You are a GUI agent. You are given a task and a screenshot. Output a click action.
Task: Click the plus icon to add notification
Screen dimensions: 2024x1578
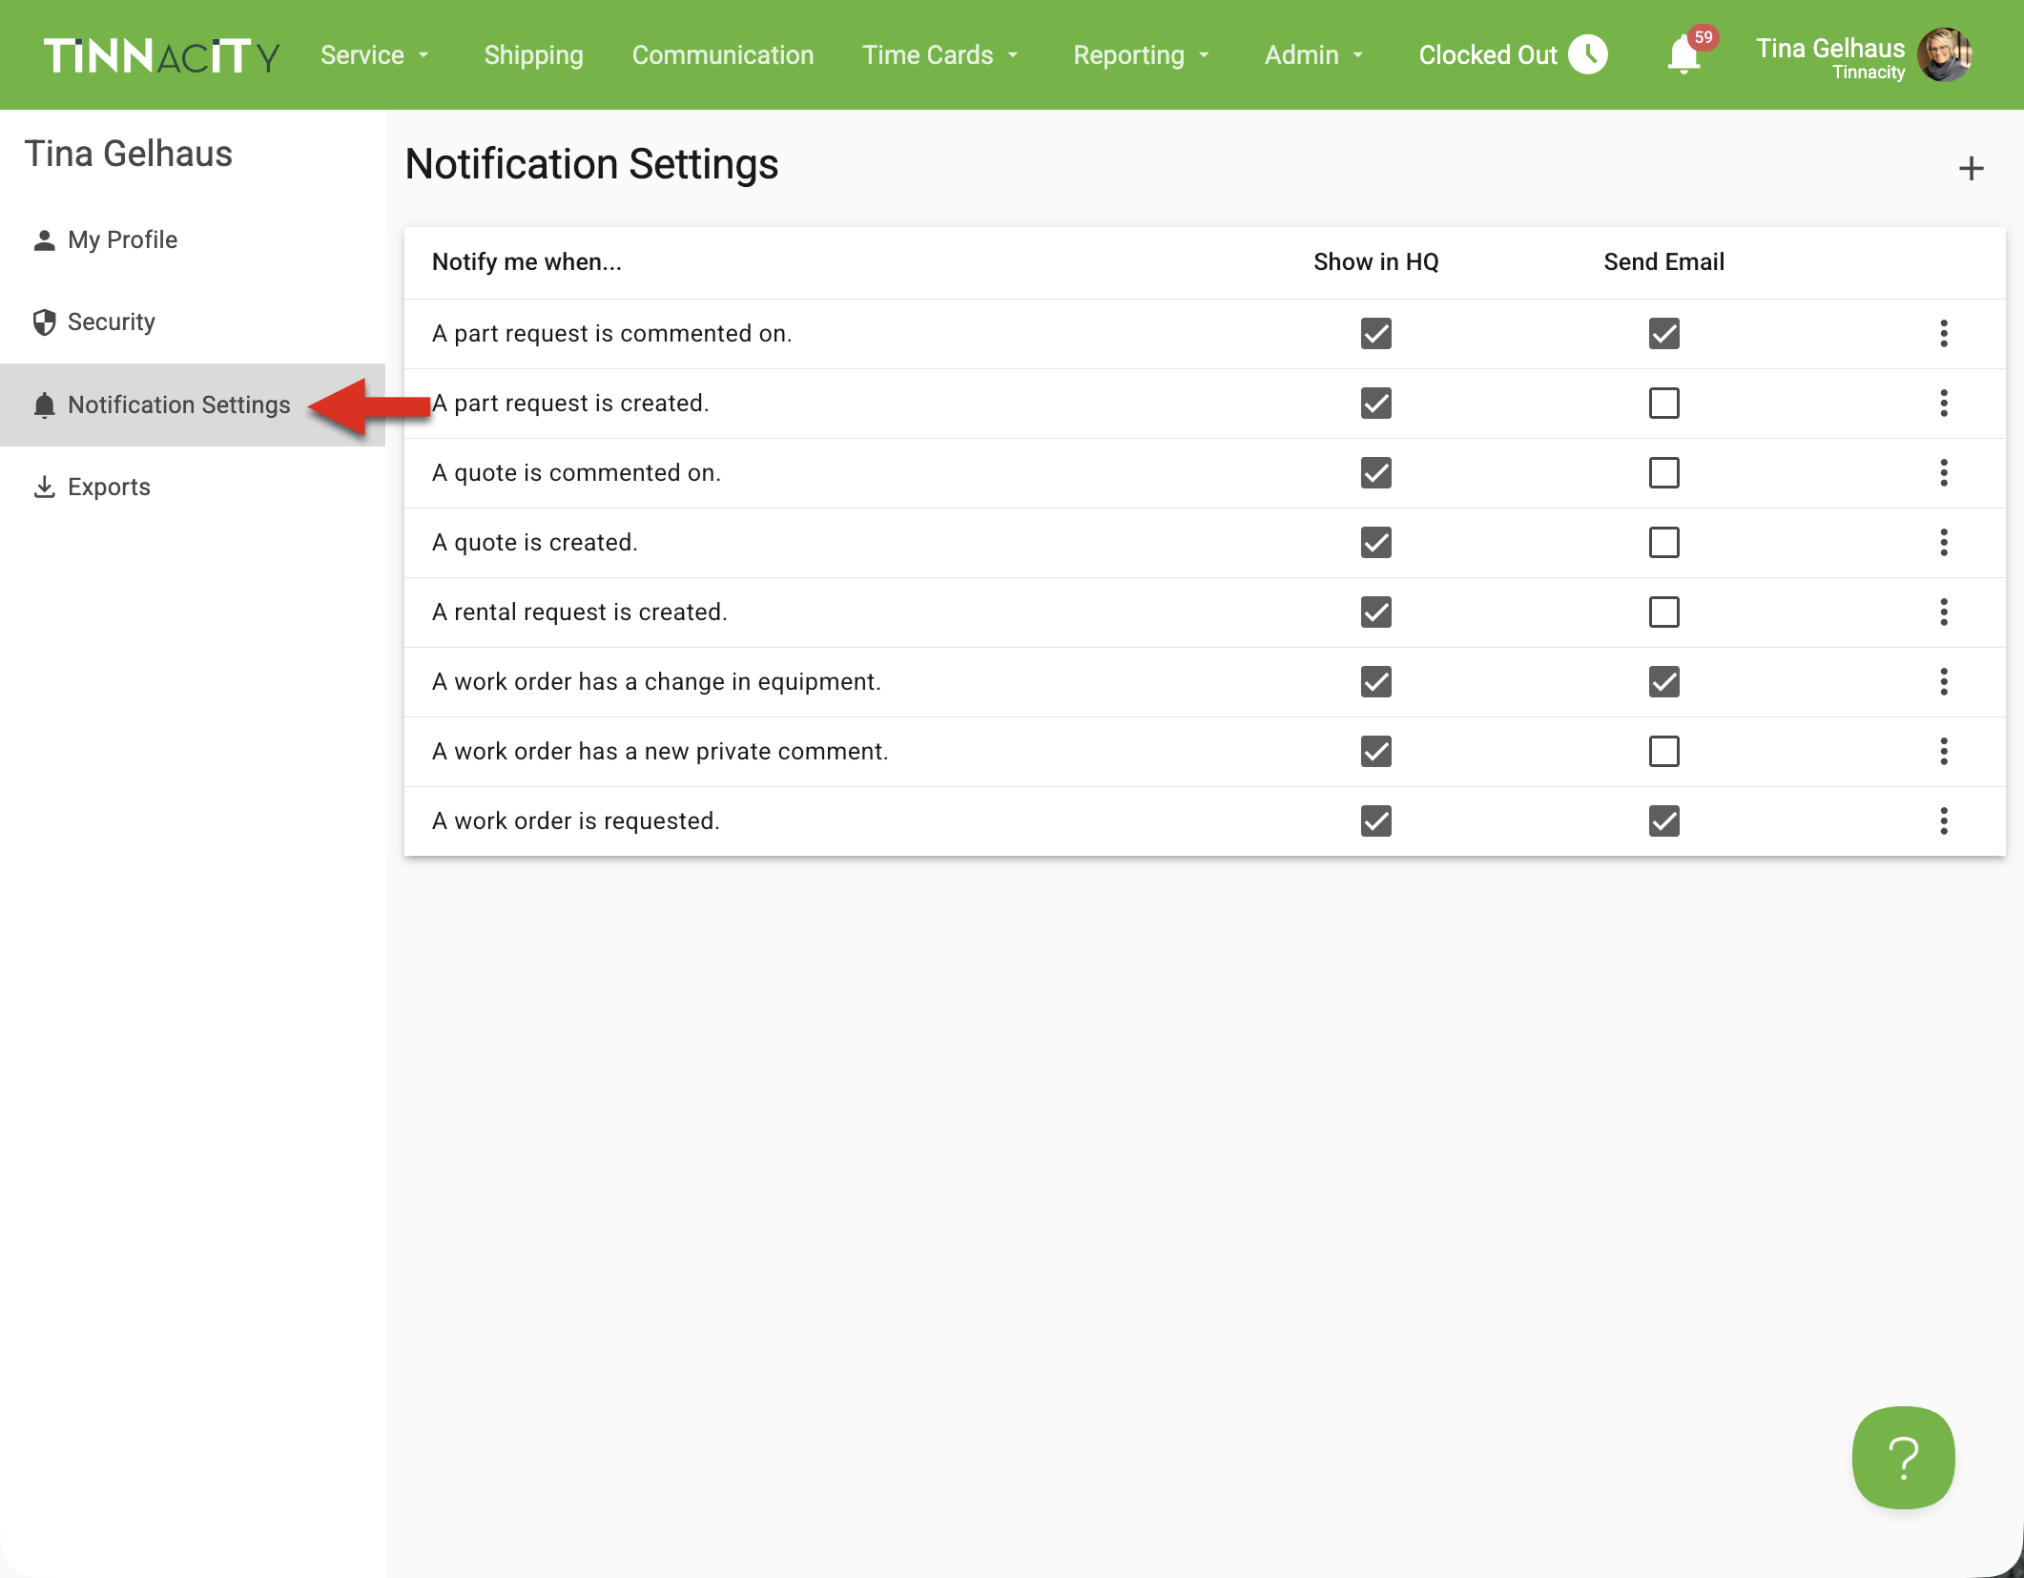(1971, 169)
